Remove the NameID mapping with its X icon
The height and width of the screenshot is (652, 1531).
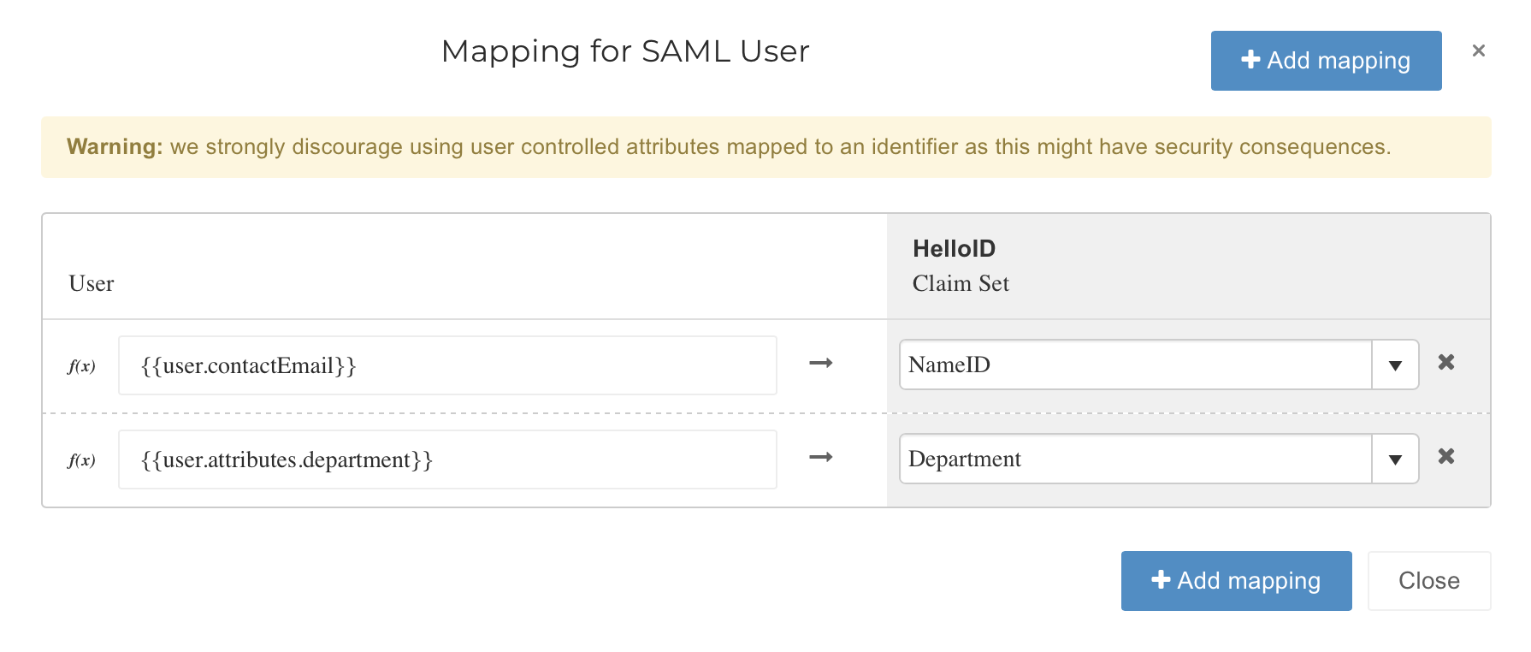pos(1446,363)
